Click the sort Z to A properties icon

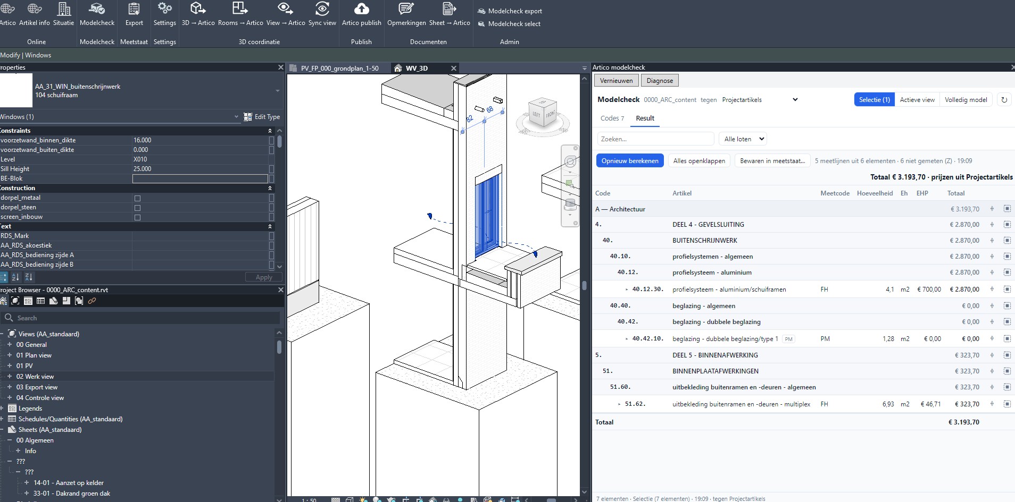point(29,277)
